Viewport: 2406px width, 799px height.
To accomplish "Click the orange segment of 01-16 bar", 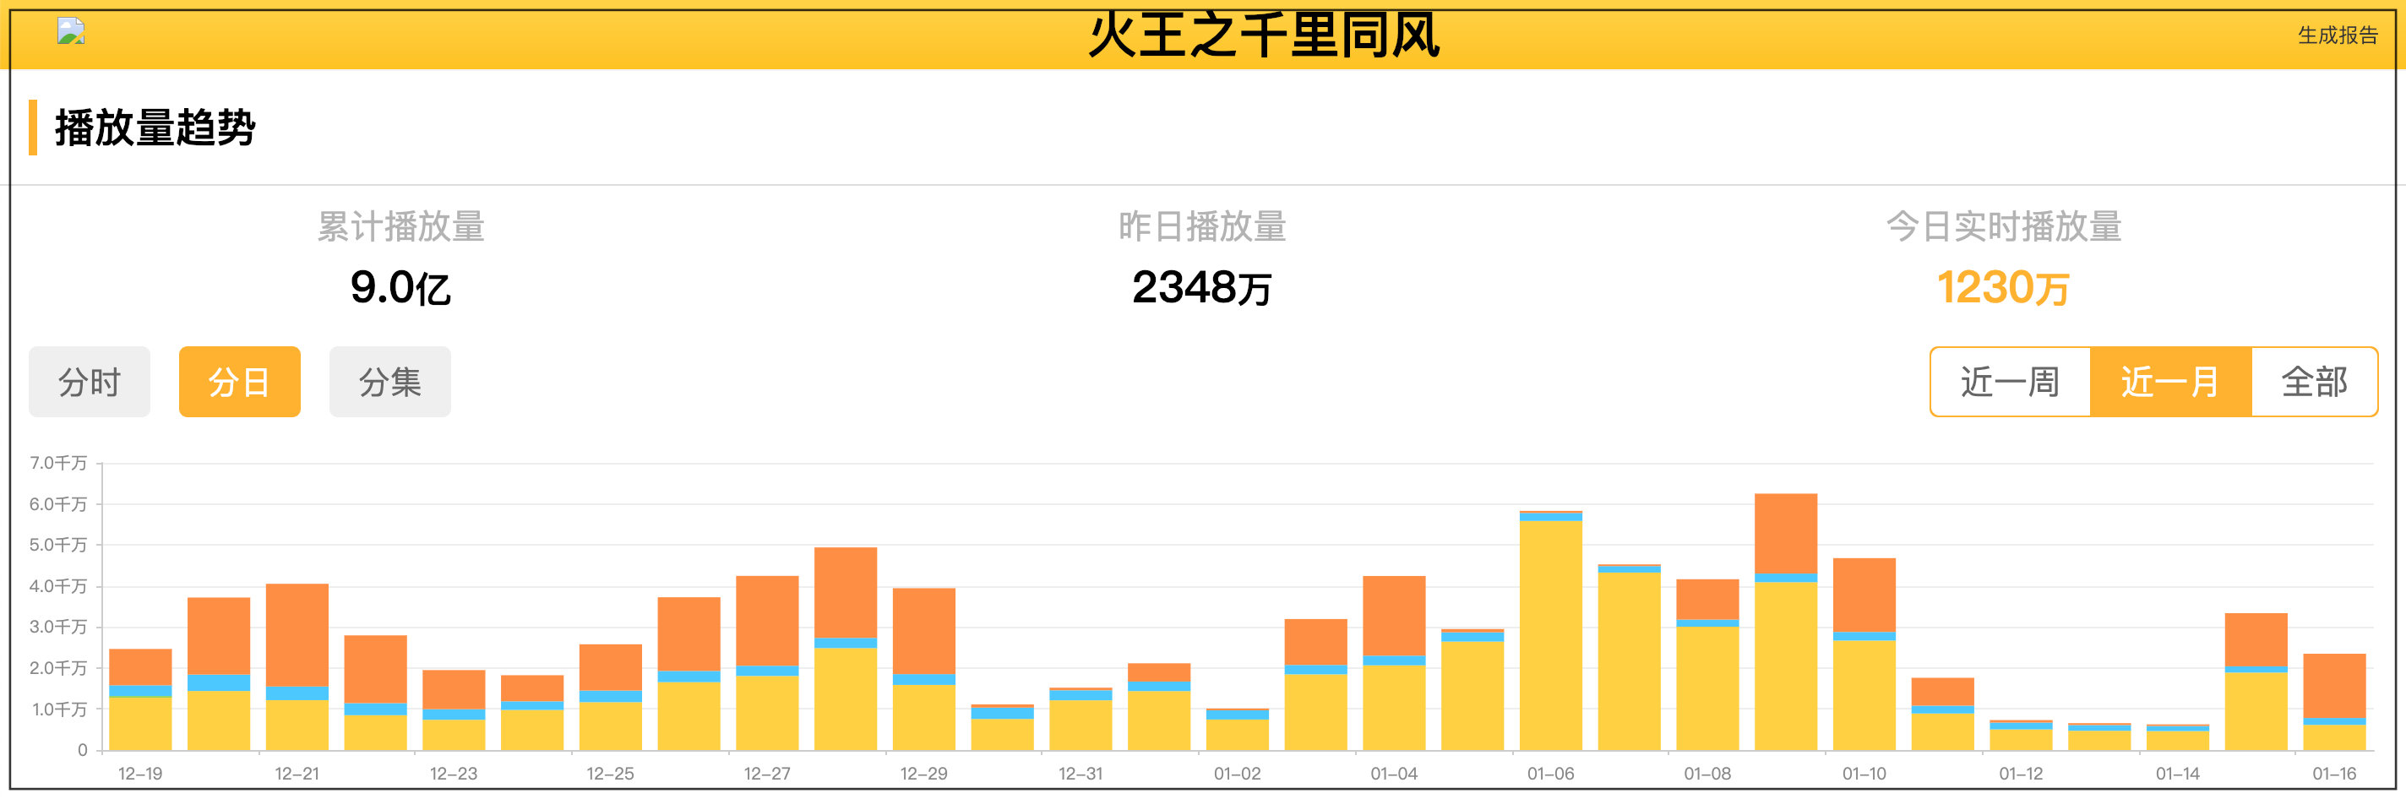I will tap(2334, 686).
